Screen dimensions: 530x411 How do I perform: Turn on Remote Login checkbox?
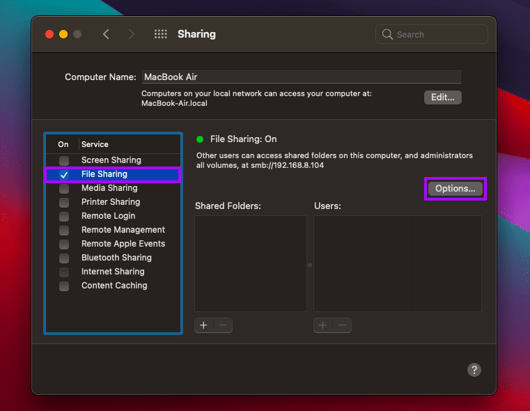tap(64, 216)
